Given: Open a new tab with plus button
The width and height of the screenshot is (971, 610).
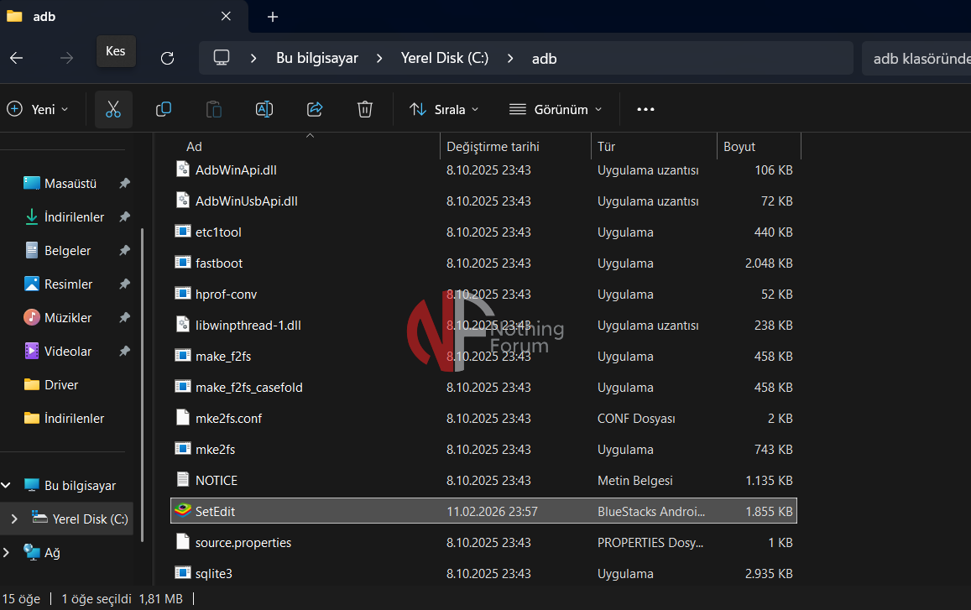Looking at the screenshot, I should [x=273, y=17].
